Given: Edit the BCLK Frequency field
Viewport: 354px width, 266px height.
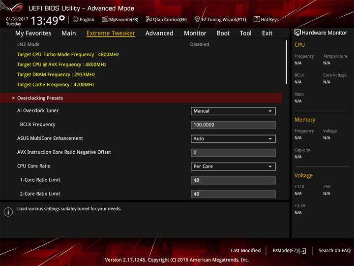Looking at the screenshot, I should click(x=233, y=125).
